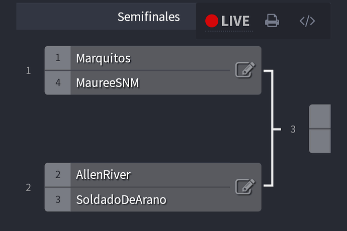Image resolution: width=347 pixels, height=231 pixels.
Task: Select the Semifinales round header
Action: click(148, 17)
